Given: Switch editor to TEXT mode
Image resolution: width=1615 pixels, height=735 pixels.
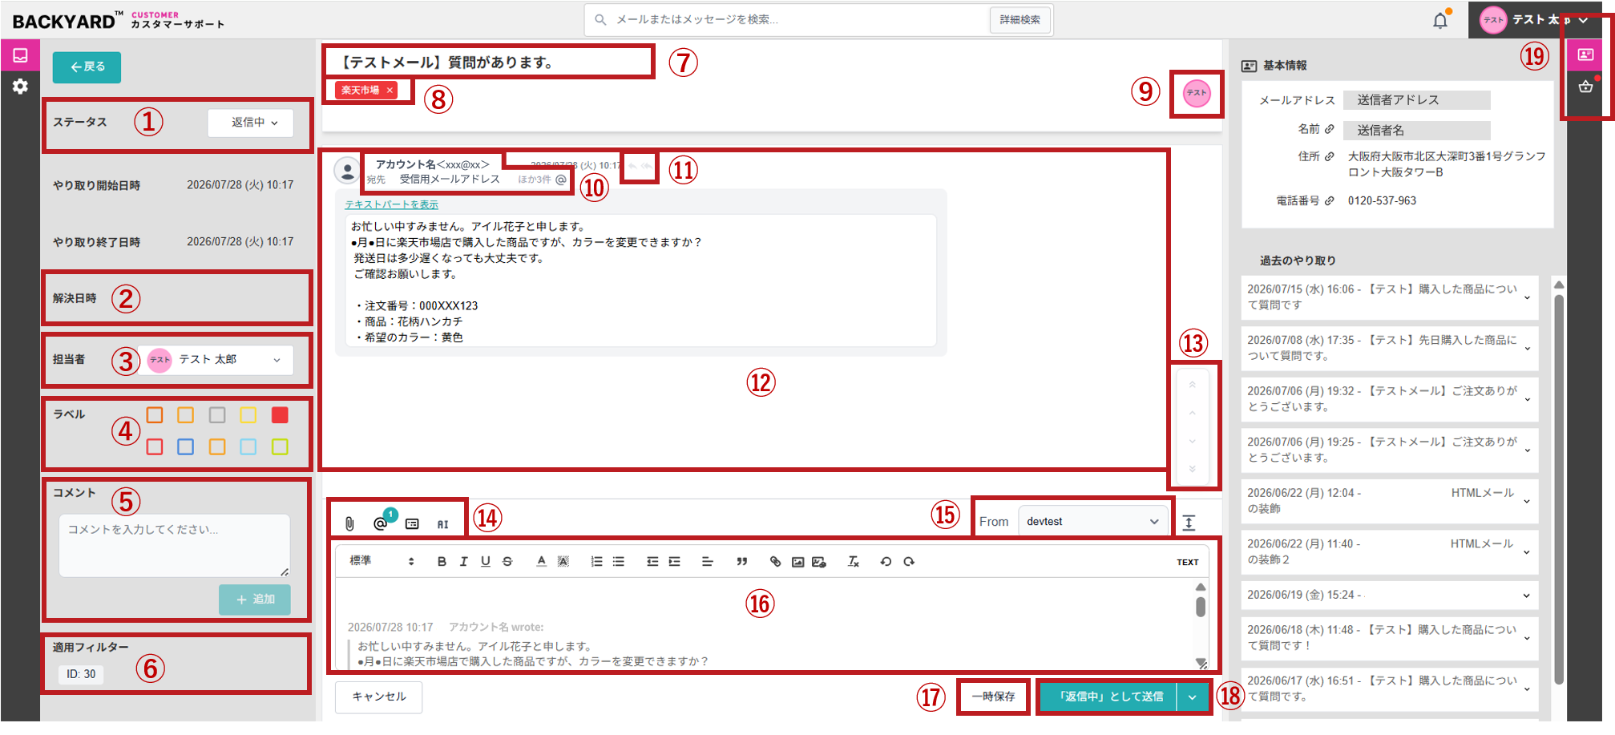Looking at the screenshot, I should click(1187, 563).
